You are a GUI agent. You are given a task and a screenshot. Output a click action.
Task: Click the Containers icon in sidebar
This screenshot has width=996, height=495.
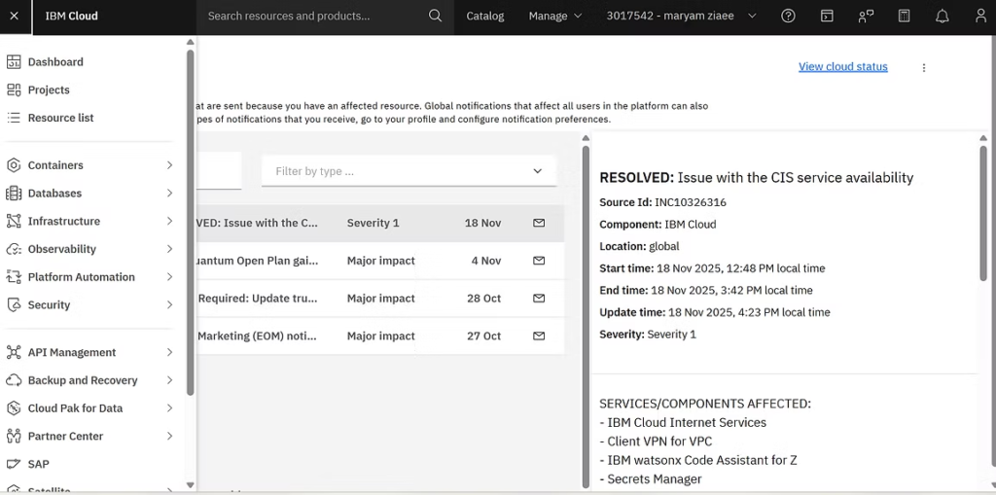[x=14, y=165]
